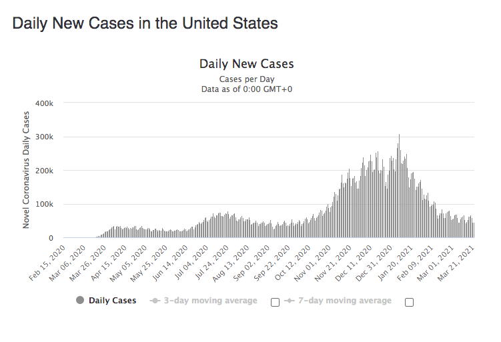
Task: Show the 3-day moving average series label
Action: click(x=211, y=301)
